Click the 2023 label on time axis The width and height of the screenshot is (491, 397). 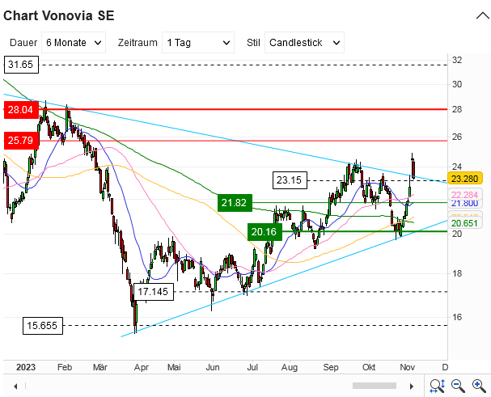tap(26, 367)
